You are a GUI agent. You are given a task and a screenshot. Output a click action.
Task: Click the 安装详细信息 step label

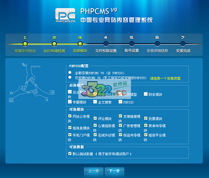click(x=157, y=51)
